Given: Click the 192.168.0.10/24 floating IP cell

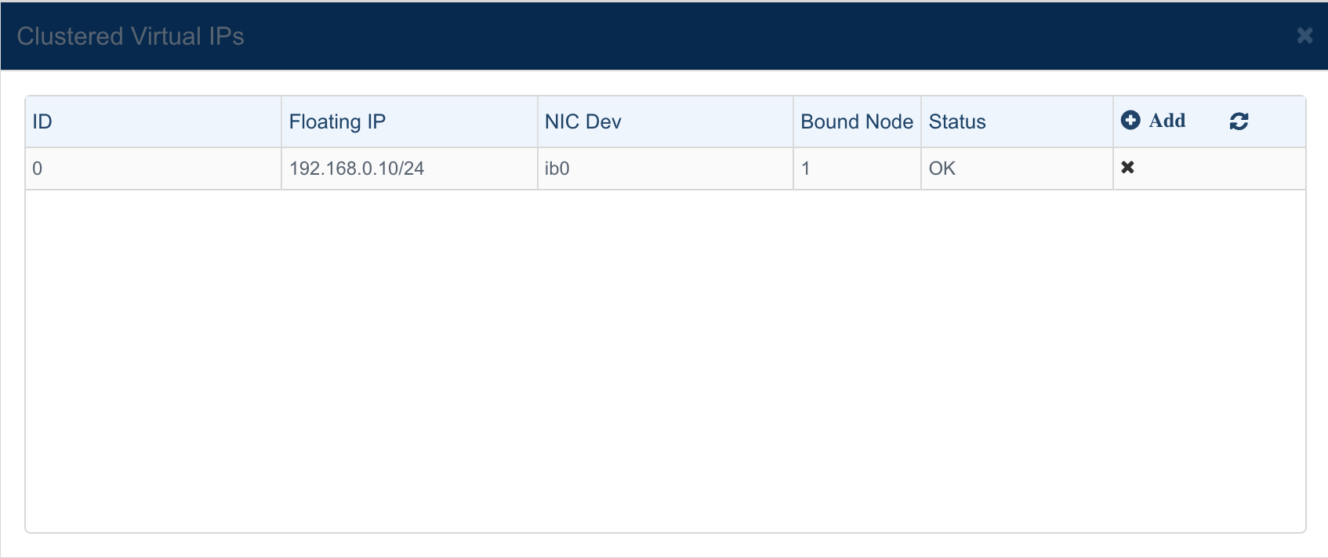Looking at the screenshot, I should (357, 168).
